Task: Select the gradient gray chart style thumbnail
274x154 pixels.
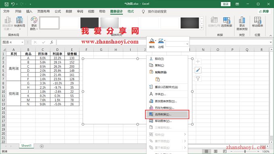Action: pos(110,23)
